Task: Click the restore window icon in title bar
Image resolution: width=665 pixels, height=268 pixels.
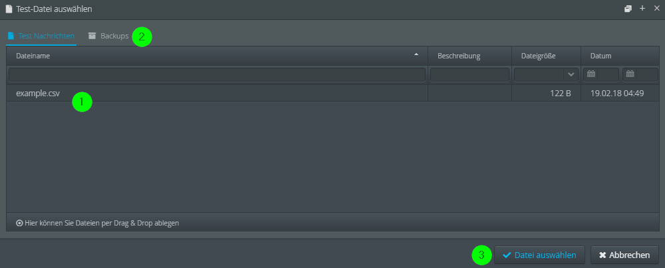Action: click(628, 9)
